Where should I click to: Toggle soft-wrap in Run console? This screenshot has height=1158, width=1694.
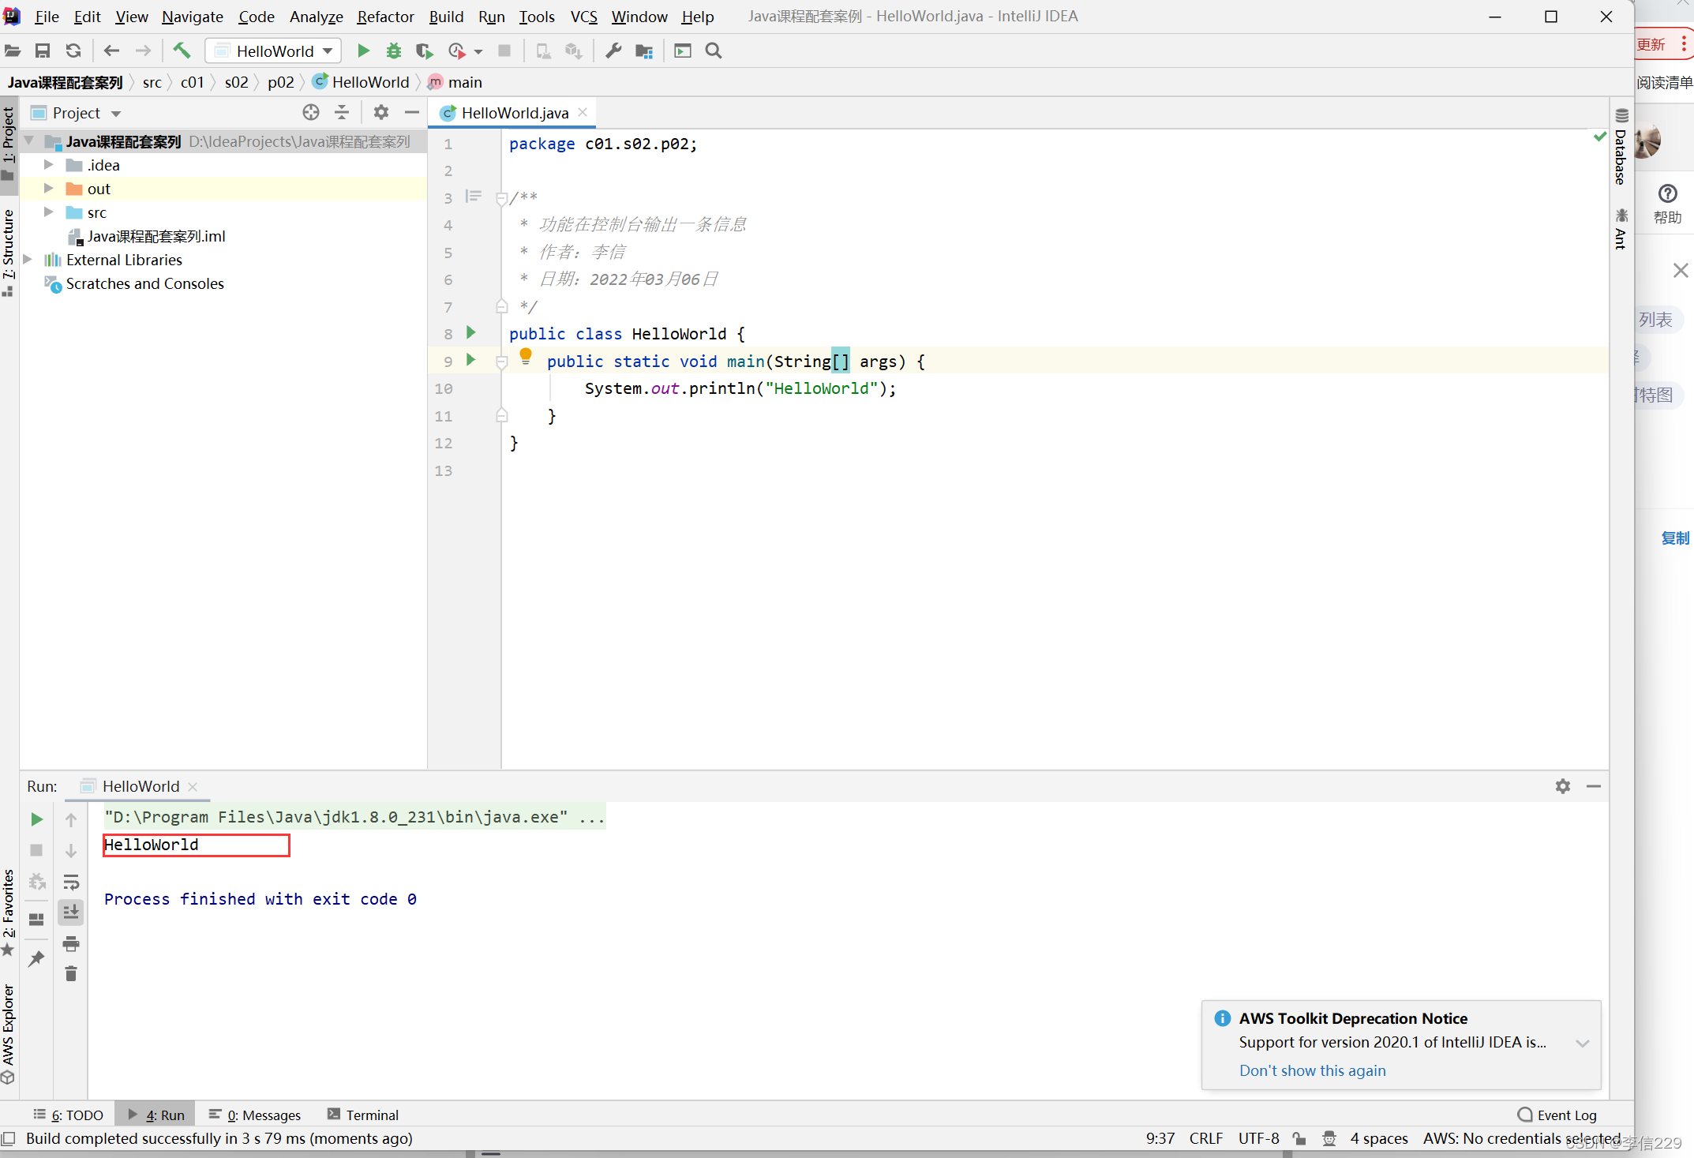(x=71, y=882)
